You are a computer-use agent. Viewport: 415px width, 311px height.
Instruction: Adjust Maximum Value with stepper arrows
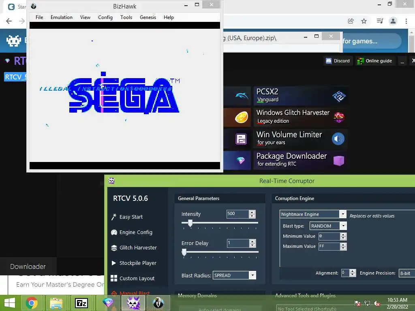343,247
